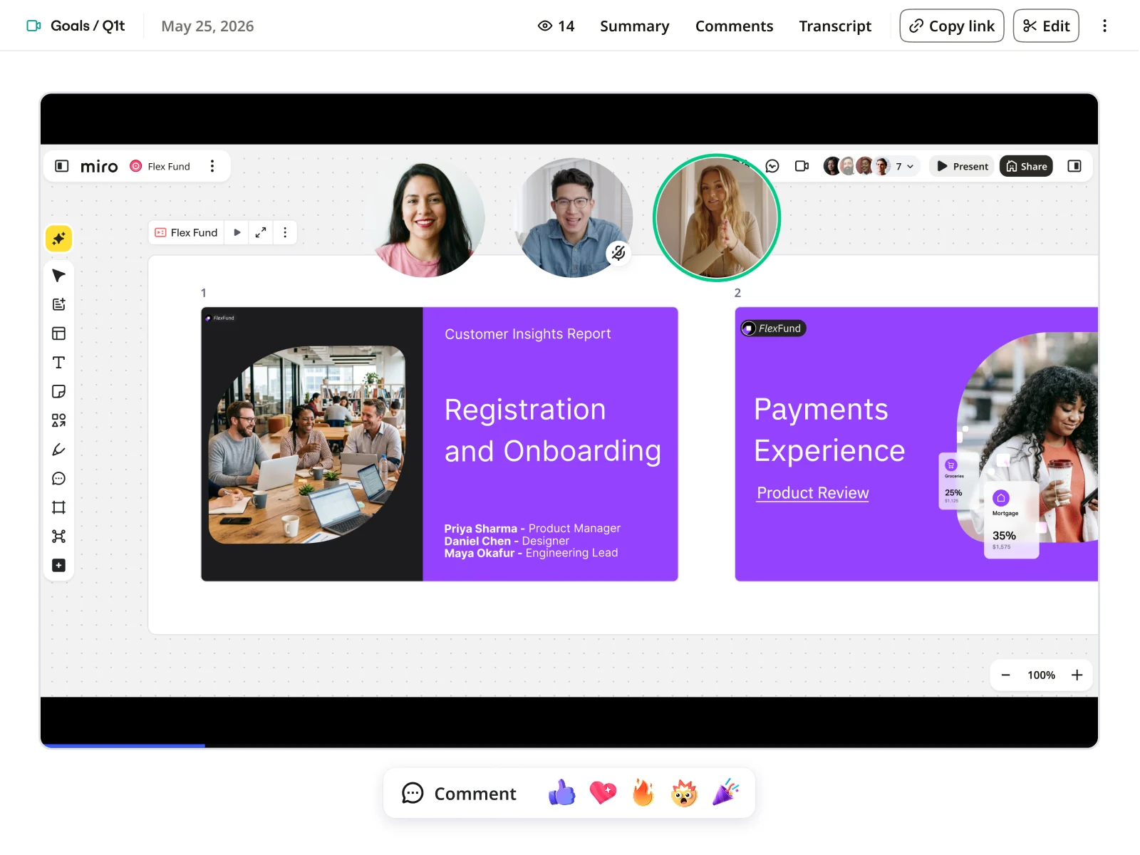Click the Edit button with scissors
This screenshot has height=855, width=1140.
pos(1046,26)
